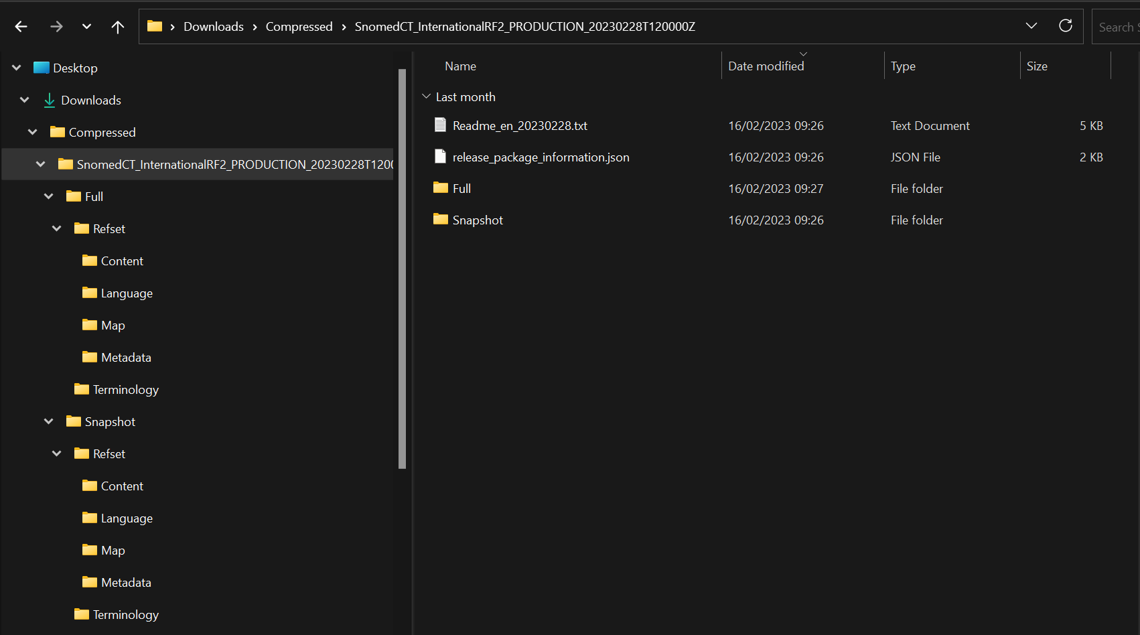
Task: Collapse Compressed node in navigation tree
Action: click(x=33, y=133)
